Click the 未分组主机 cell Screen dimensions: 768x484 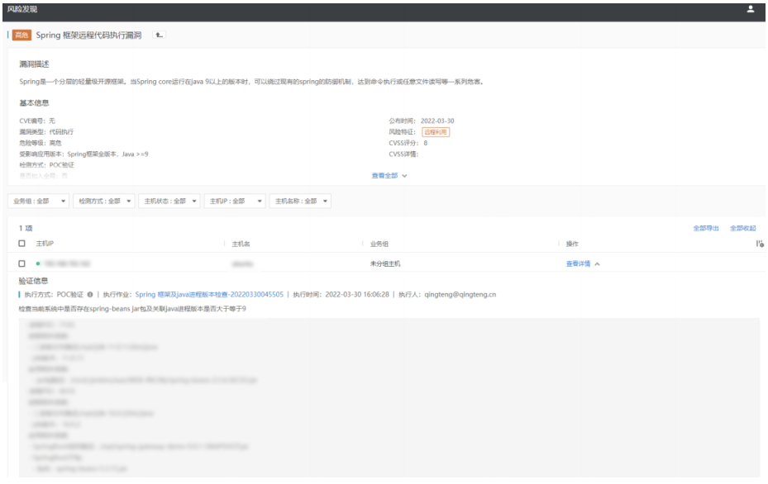[x=385, y=263]
